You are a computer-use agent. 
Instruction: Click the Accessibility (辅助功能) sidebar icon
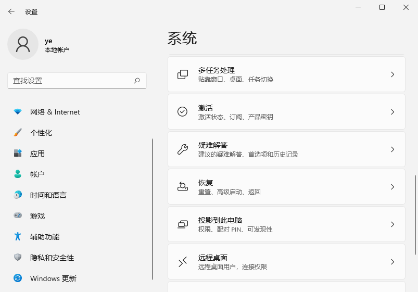click(18, 237)
